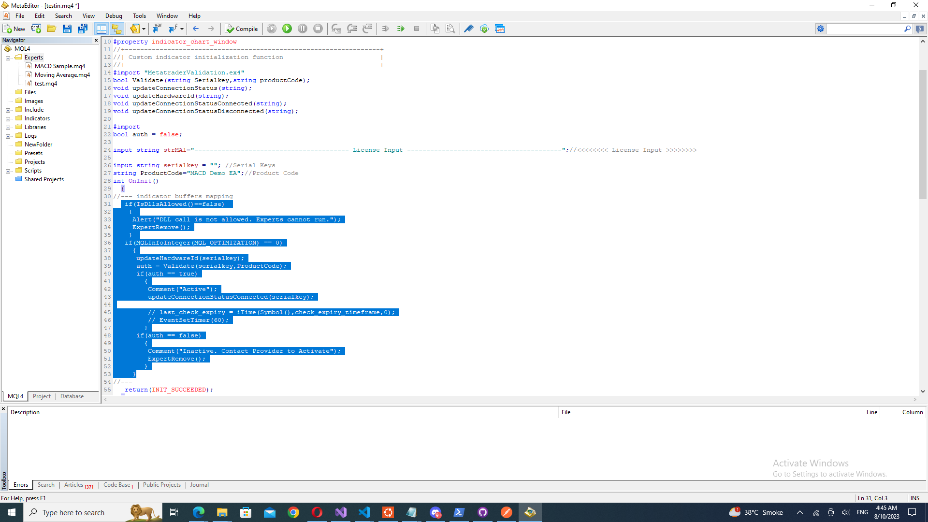The height and width of the screenshot is (522, 928).
Task: Open the dropdown arrow next to function list
Action: (182, 29)
